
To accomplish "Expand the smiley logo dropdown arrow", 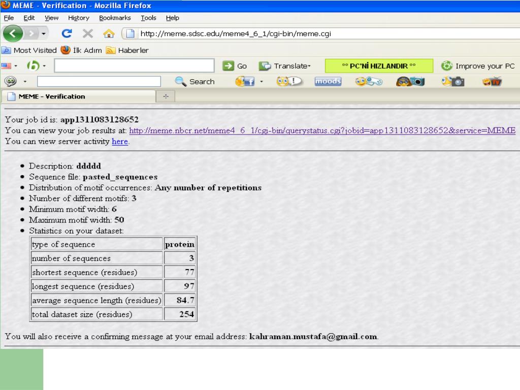I will point(25,82).
